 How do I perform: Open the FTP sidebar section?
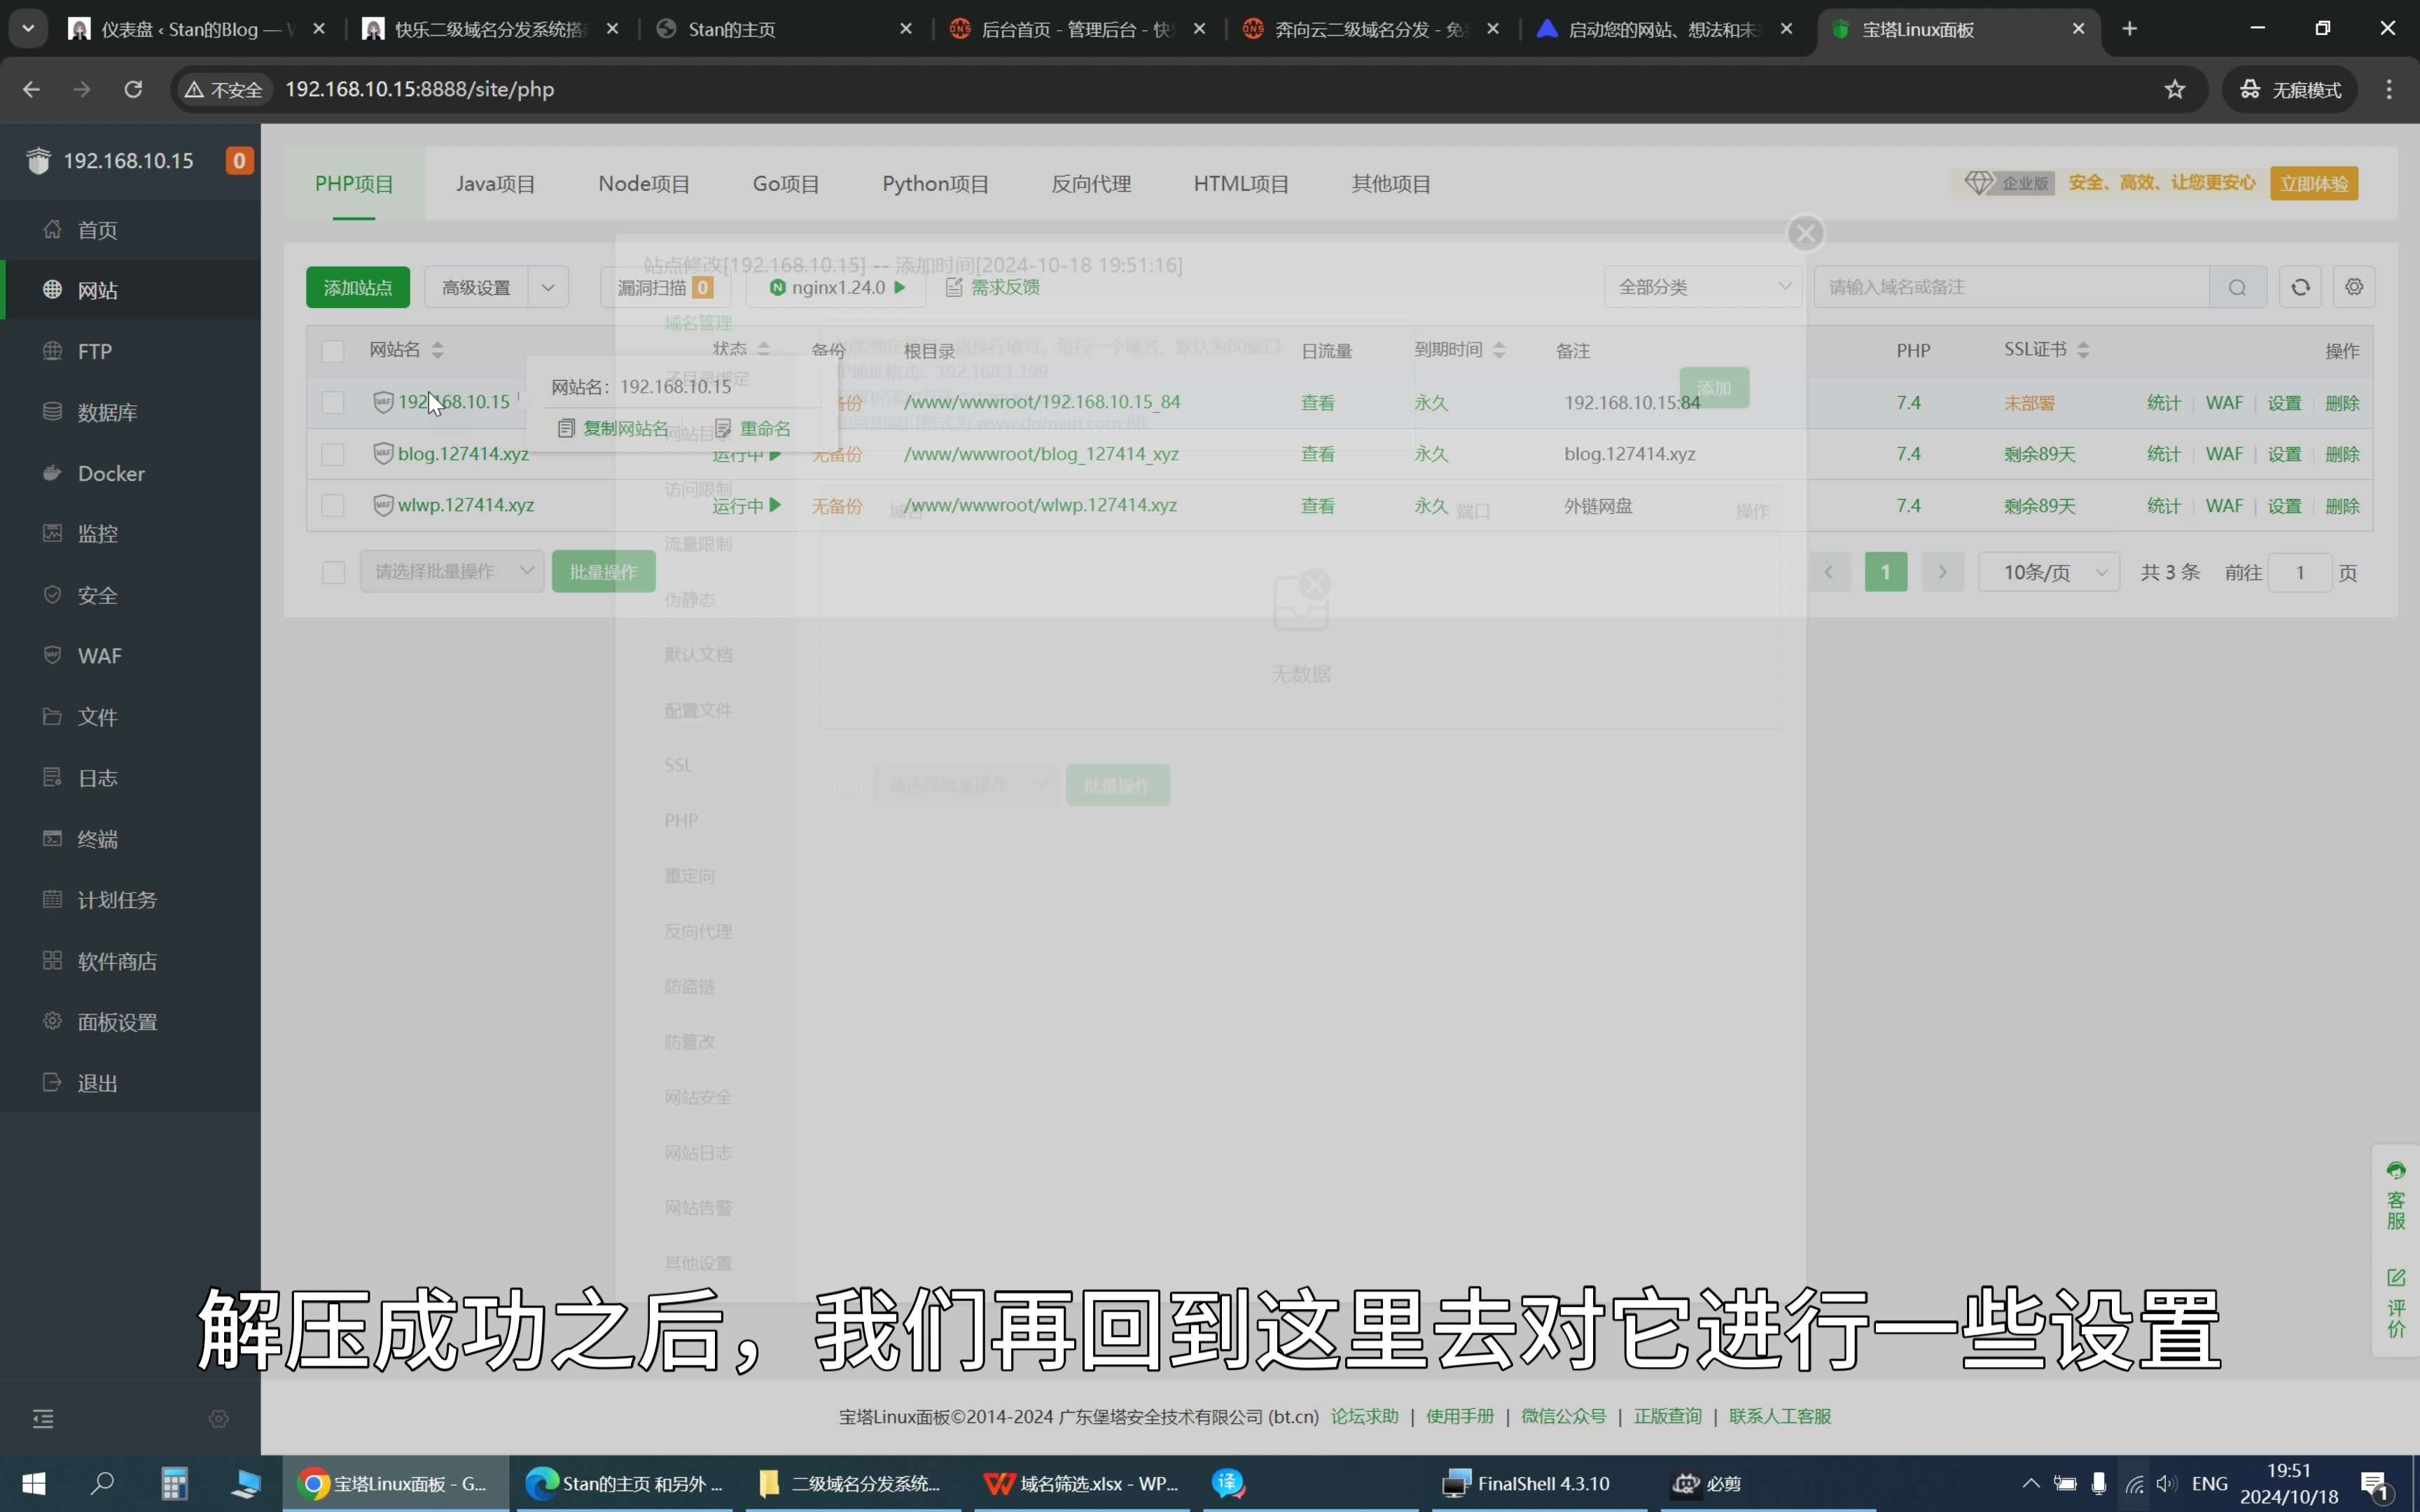click(x=95, y=351)
